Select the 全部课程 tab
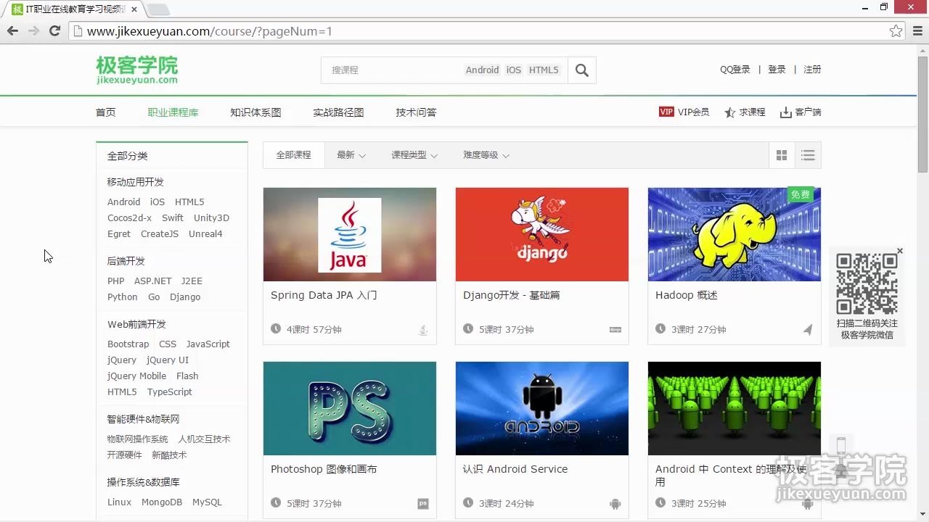The image size is (929, 522). pyautogui.click(x=293, y=154)
